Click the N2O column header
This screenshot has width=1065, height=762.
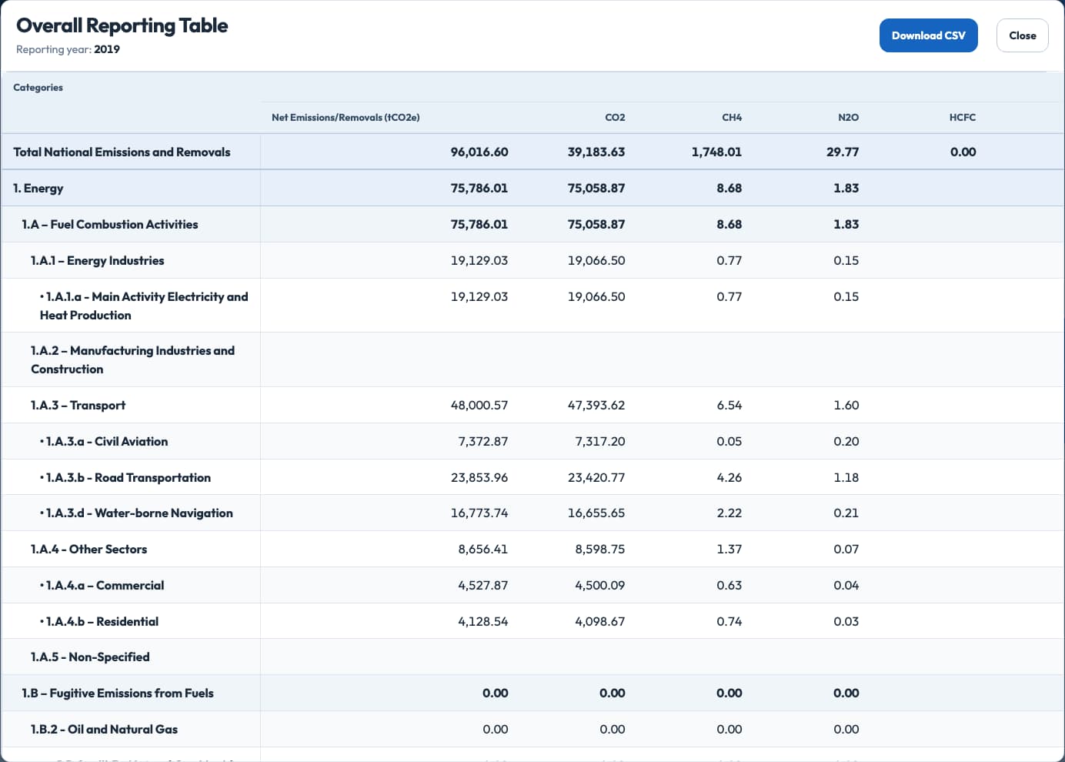pos(848,117)
